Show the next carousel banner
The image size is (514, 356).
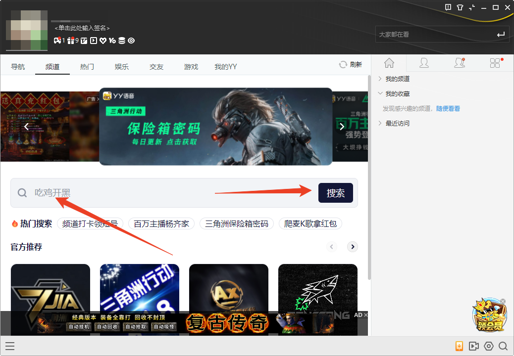tap(342, 126)
